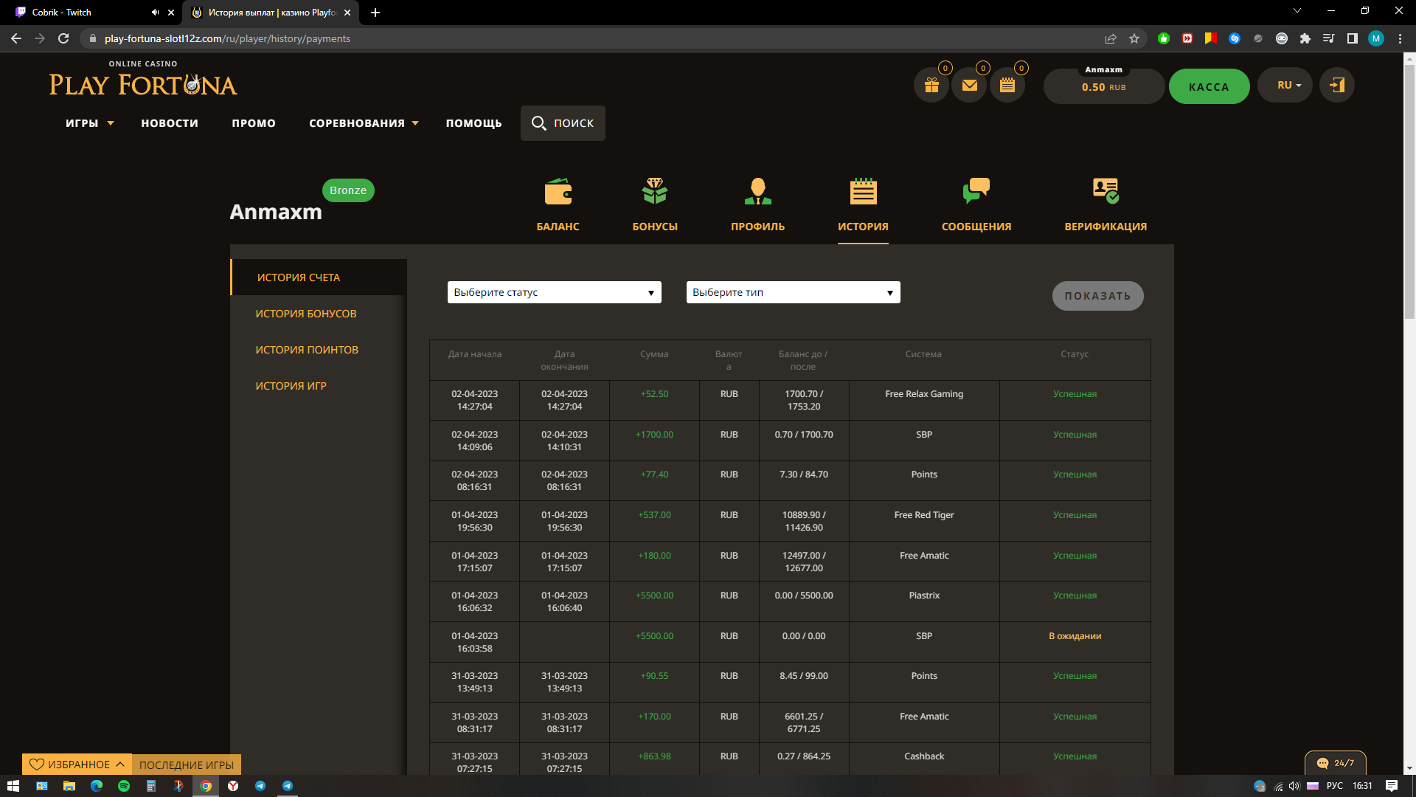
Task: Mute the Cobrik Twitch tab audio
Action: (155, 13)
